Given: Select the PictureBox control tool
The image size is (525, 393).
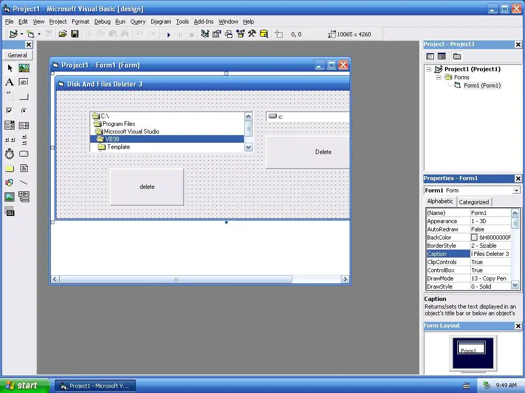Looking at the screenshot, I should tap(24, 68).
